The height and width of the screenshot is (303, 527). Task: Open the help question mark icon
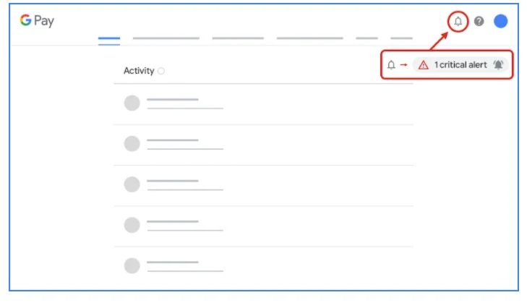[479, 22]
